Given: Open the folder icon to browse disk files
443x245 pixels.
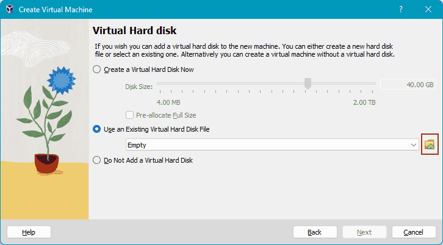Looking at the screenshot, I should (430, 144).
